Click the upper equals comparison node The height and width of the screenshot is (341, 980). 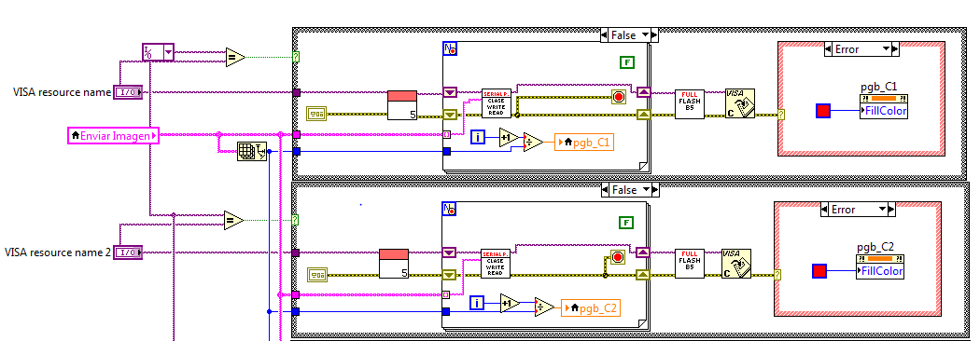point(235,58)
